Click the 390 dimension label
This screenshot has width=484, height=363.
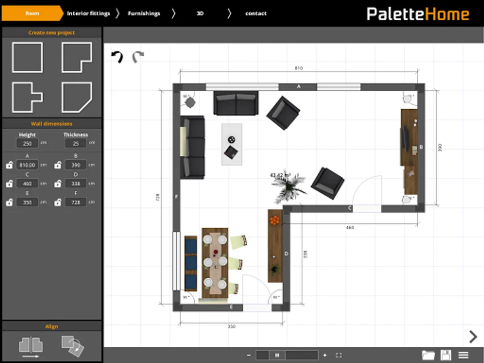tap(440, 147)
